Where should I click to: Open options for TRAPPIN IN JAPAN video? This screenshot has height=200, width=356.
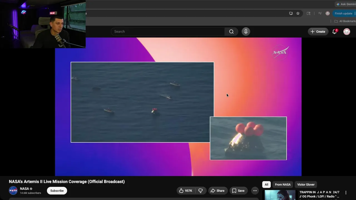point(346,192)
